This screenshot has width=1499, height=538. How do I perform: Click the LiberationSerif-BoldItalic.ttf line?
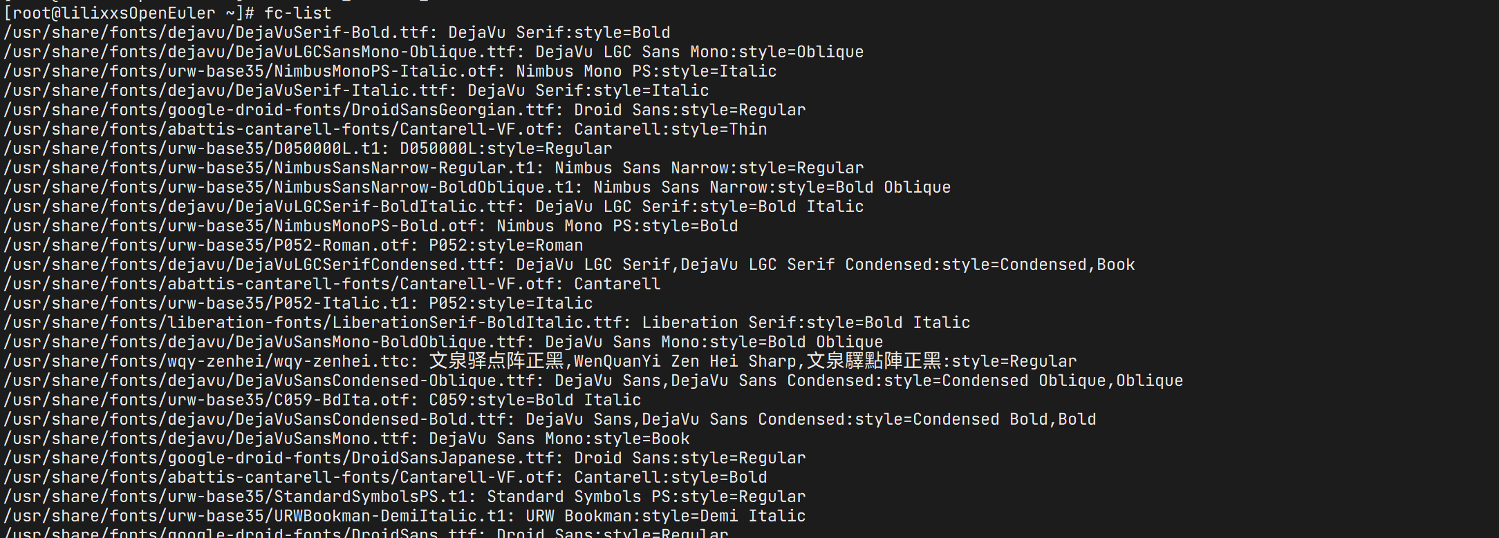(x=487, y=323)
